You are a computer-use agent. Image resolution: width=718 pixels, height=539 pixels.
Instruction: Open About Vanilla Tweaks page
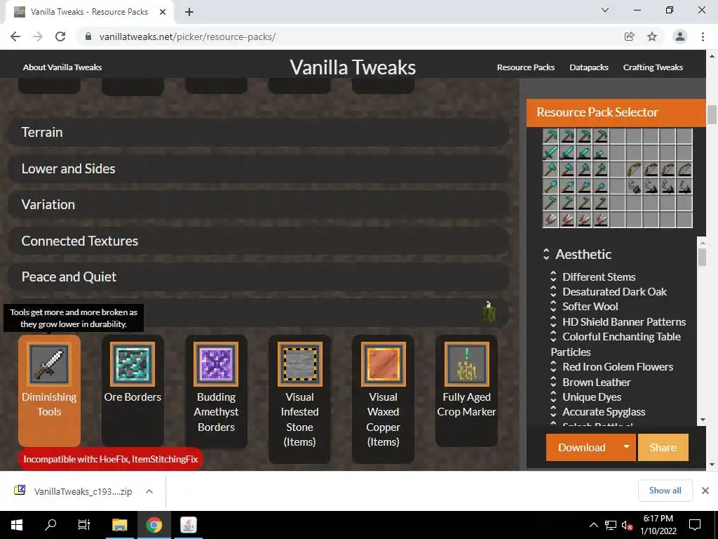62,67
